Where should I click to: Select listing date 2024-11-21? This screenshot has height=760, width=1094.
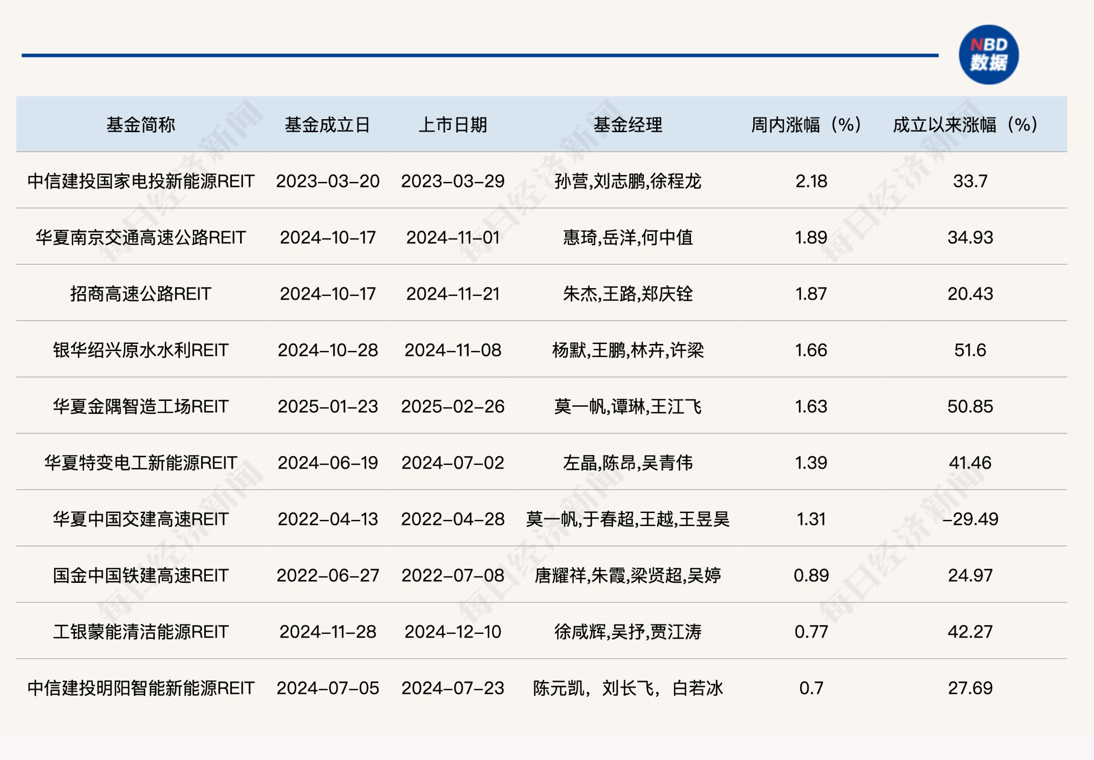(x=453, y=294)
